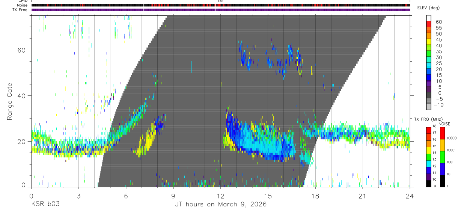Click the yellow segment of the ELEV color bar
The image size is (461, 212).
pyautogui.click(x=429, y=42)
